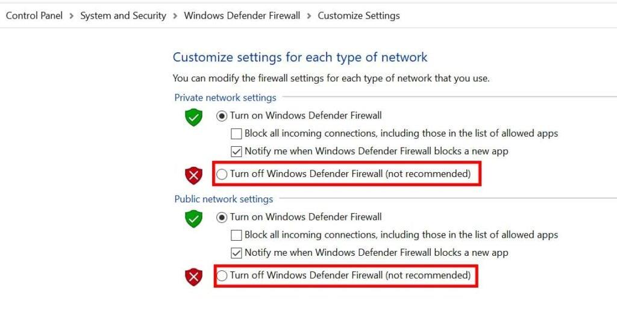Click the green shield under Private network settings
The image size is (617, 313).
[x=193, y=117]
